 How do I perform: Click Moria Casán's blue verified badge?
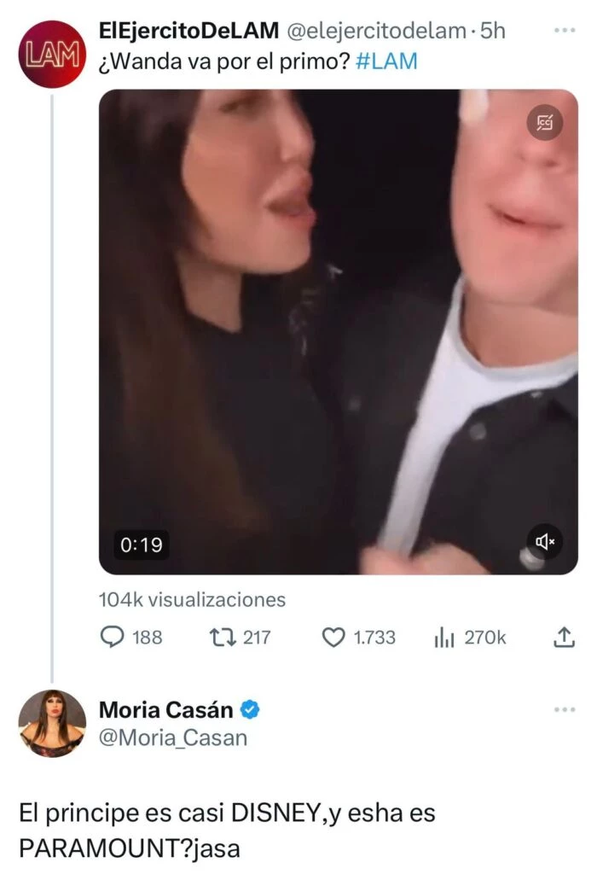252,708
